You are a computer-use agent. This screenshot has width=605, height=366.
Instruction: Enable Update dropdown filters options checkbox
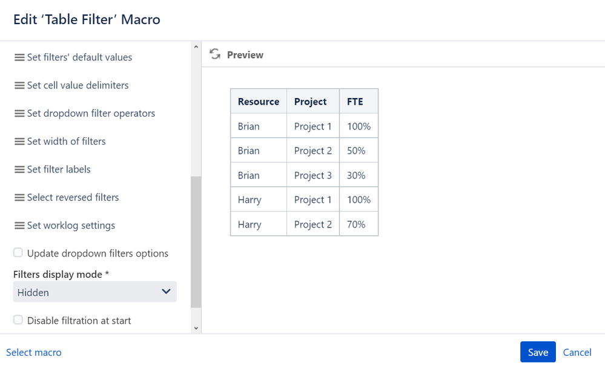tap(18, 253)
